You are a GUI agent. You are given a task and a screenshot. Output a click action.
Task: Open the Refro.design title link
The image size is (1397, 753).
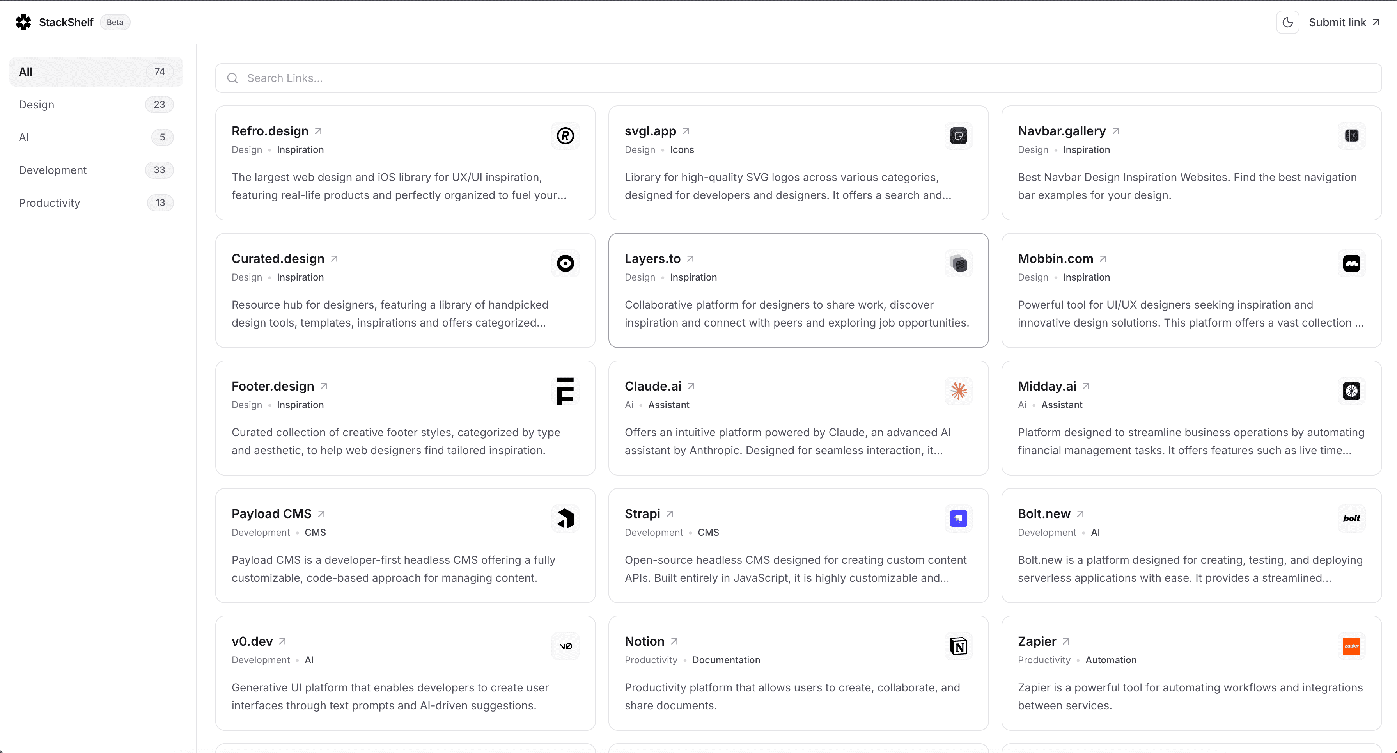coord(270,131)
